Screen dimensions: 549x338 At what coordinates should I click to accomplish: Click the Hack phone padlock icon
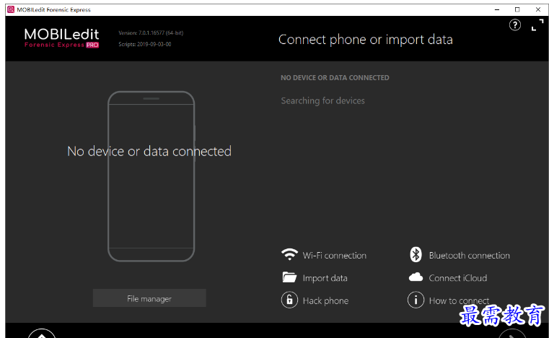coord(289,300)
